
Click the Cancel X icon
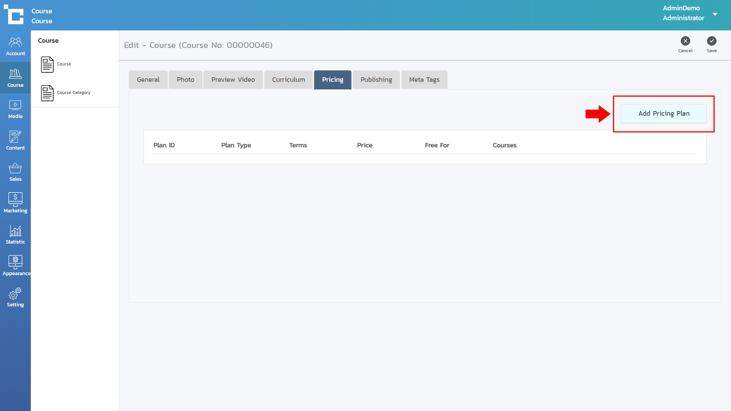[685, 41]
